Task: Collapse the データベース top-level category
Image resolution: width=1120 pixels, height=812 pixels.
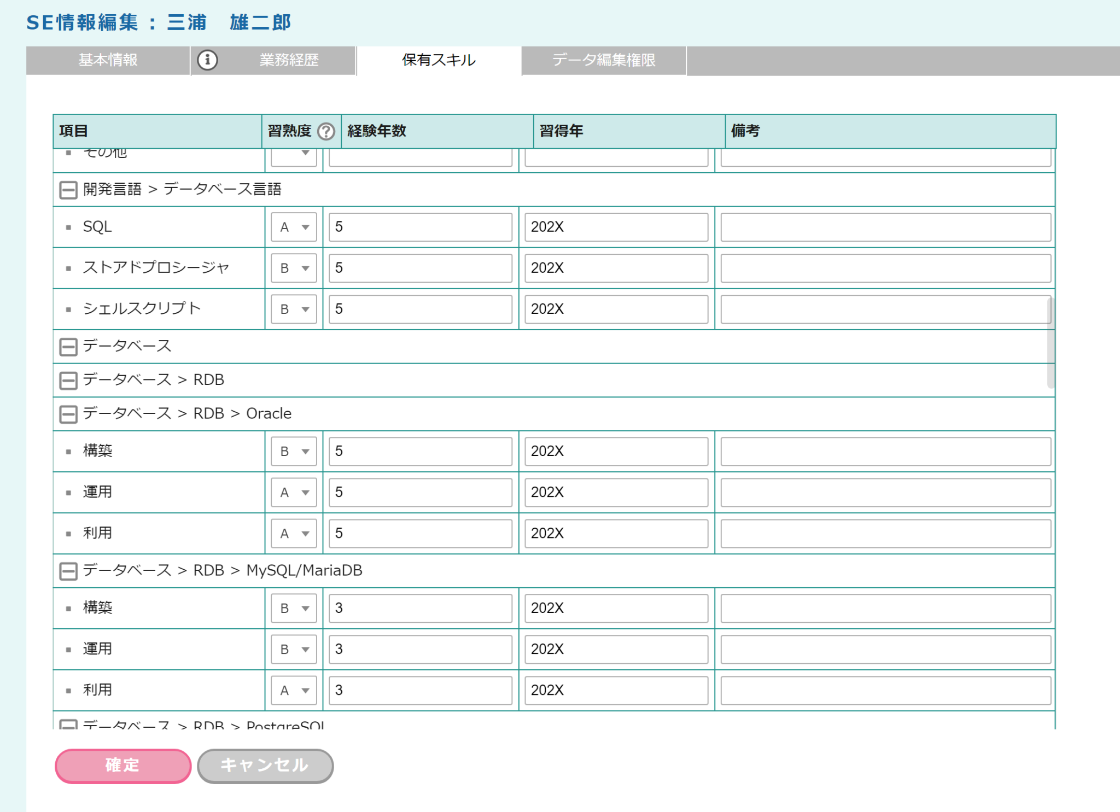Action: pos(68,347)
